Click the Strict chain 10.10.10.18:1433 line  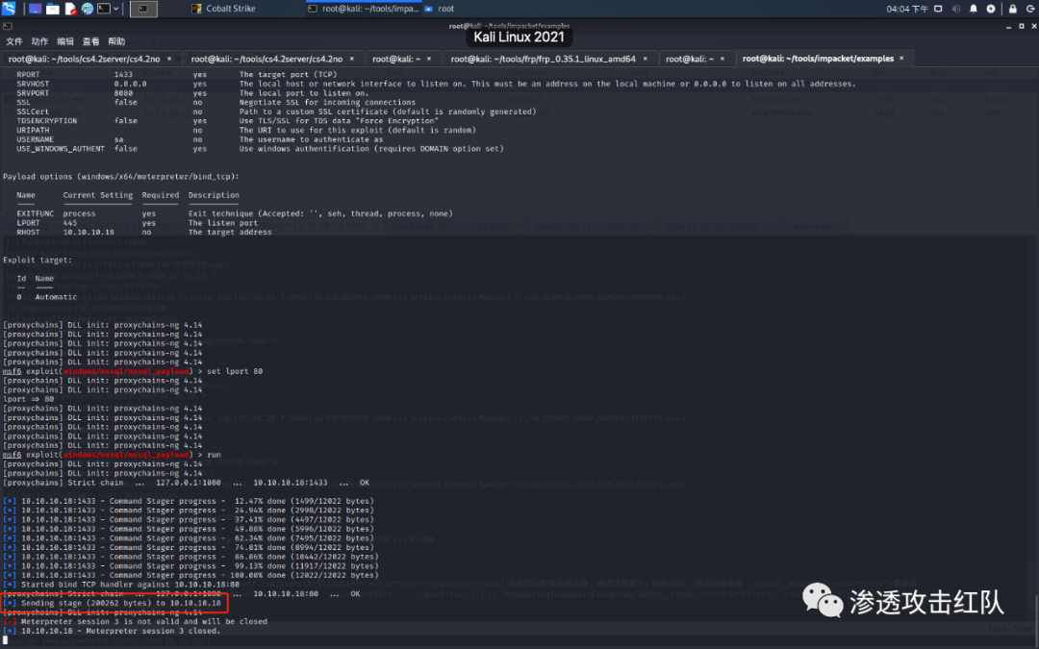187,482
